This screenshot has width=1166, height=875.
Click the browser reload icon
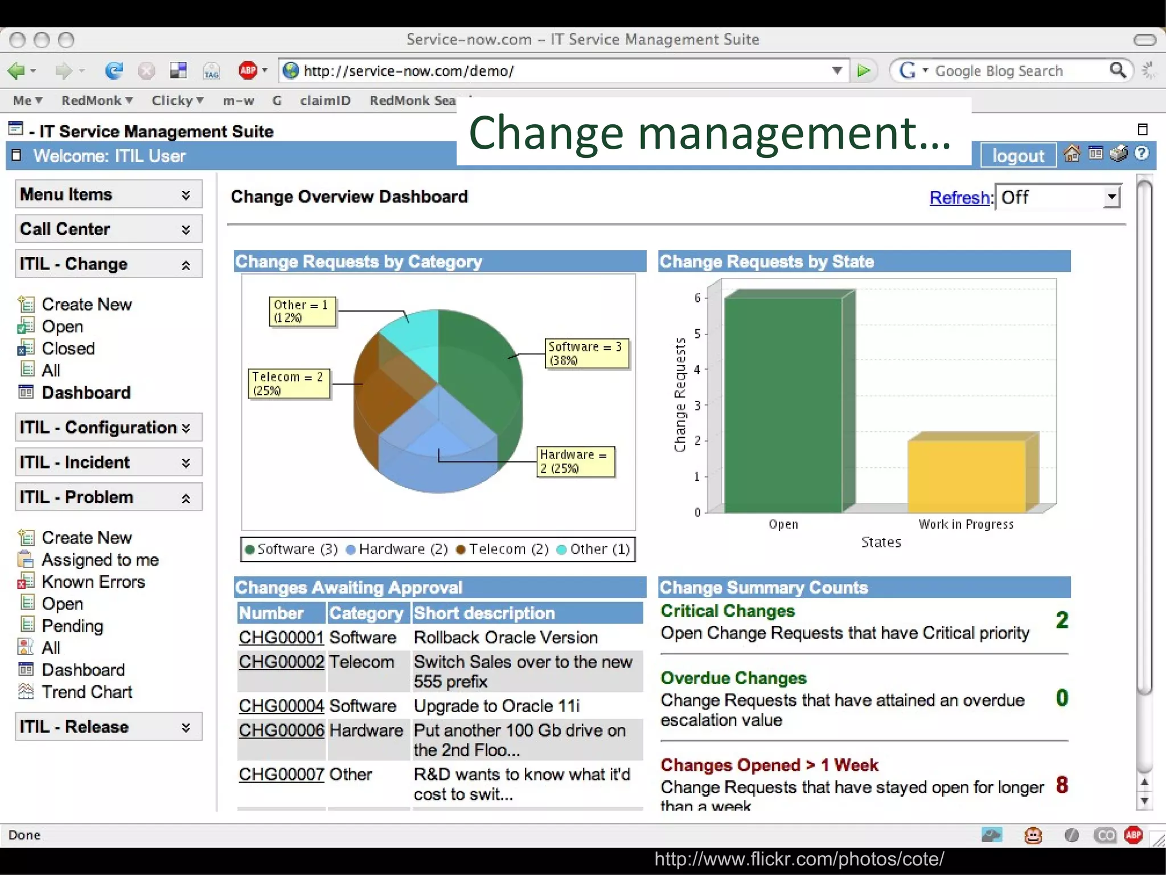click(x=114, y=71)
